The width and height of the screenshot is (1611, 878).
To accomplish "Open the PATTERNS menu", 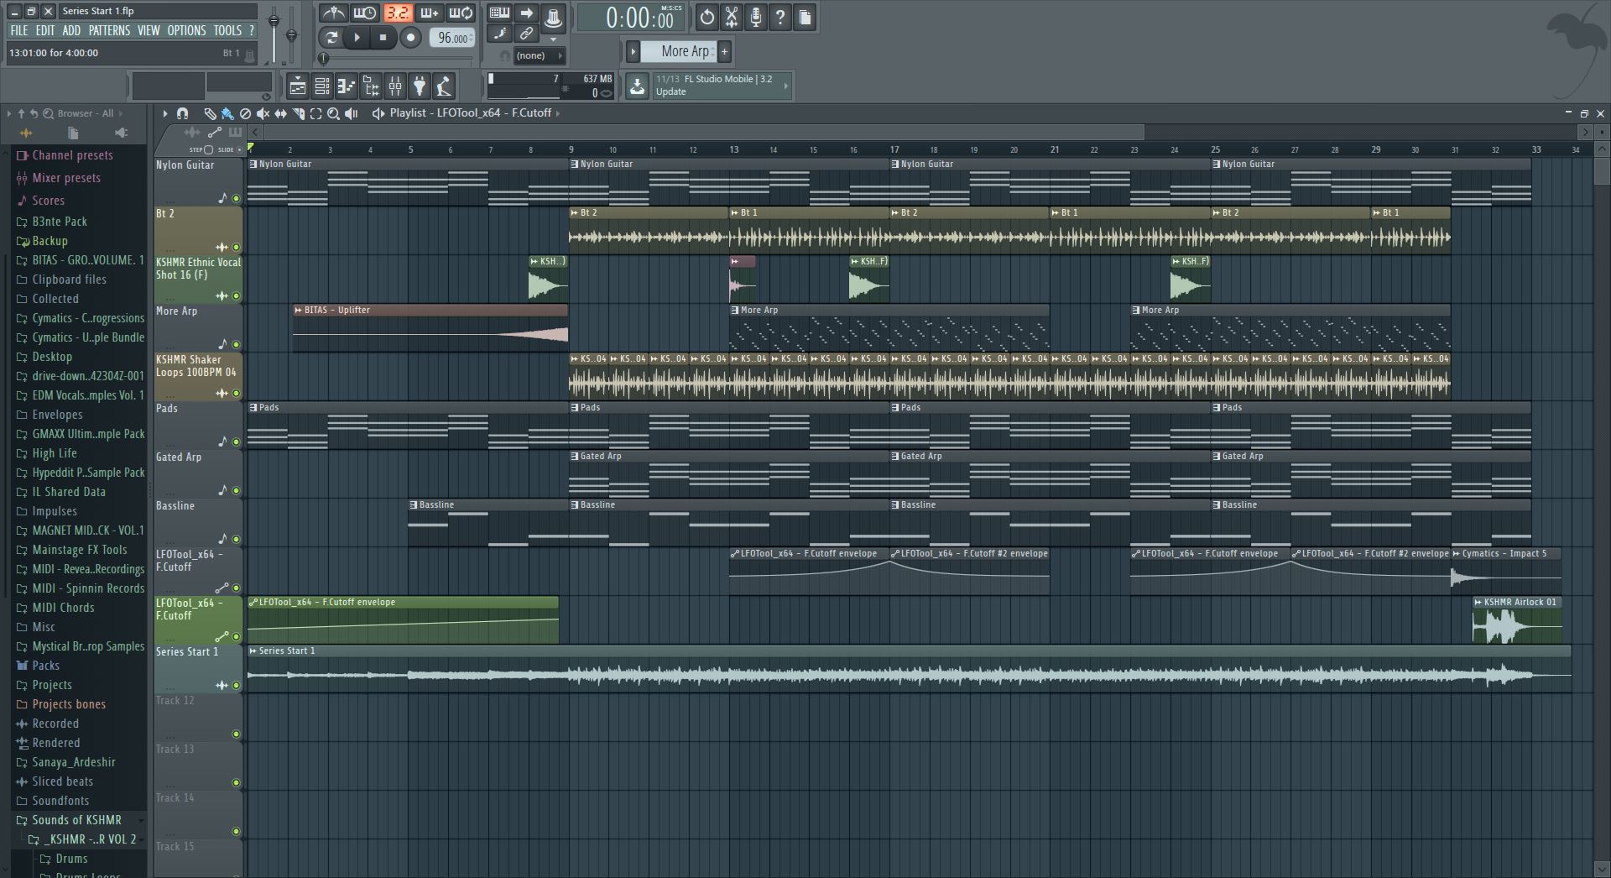I will [x=109, y=30].
